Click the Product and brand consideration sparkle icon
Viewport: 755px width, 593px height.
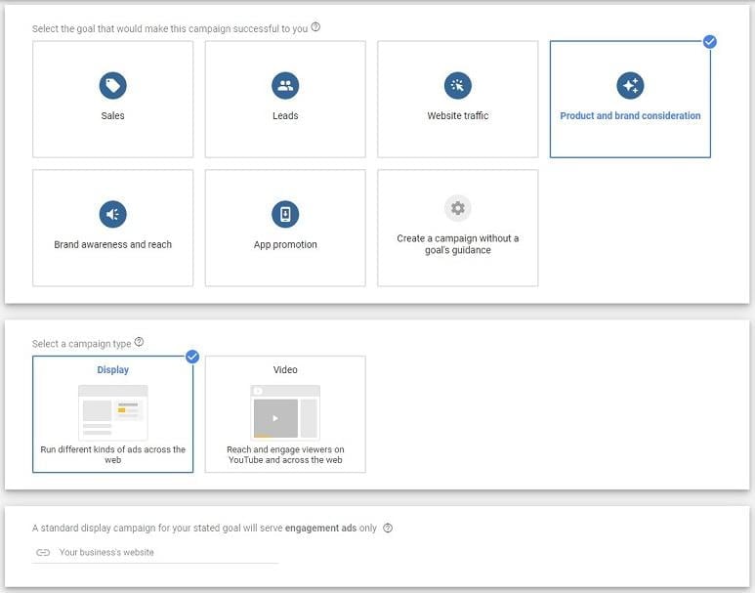[x=630, y=85]
